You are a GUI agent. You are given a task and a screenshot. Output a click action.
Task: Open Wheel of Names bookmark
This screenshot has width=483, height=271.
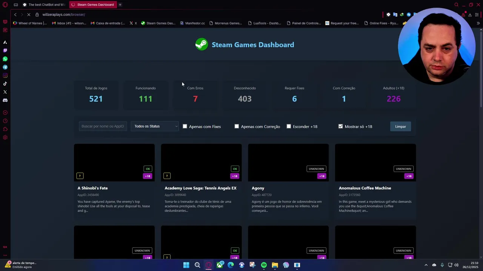click(x=30, y=23)
